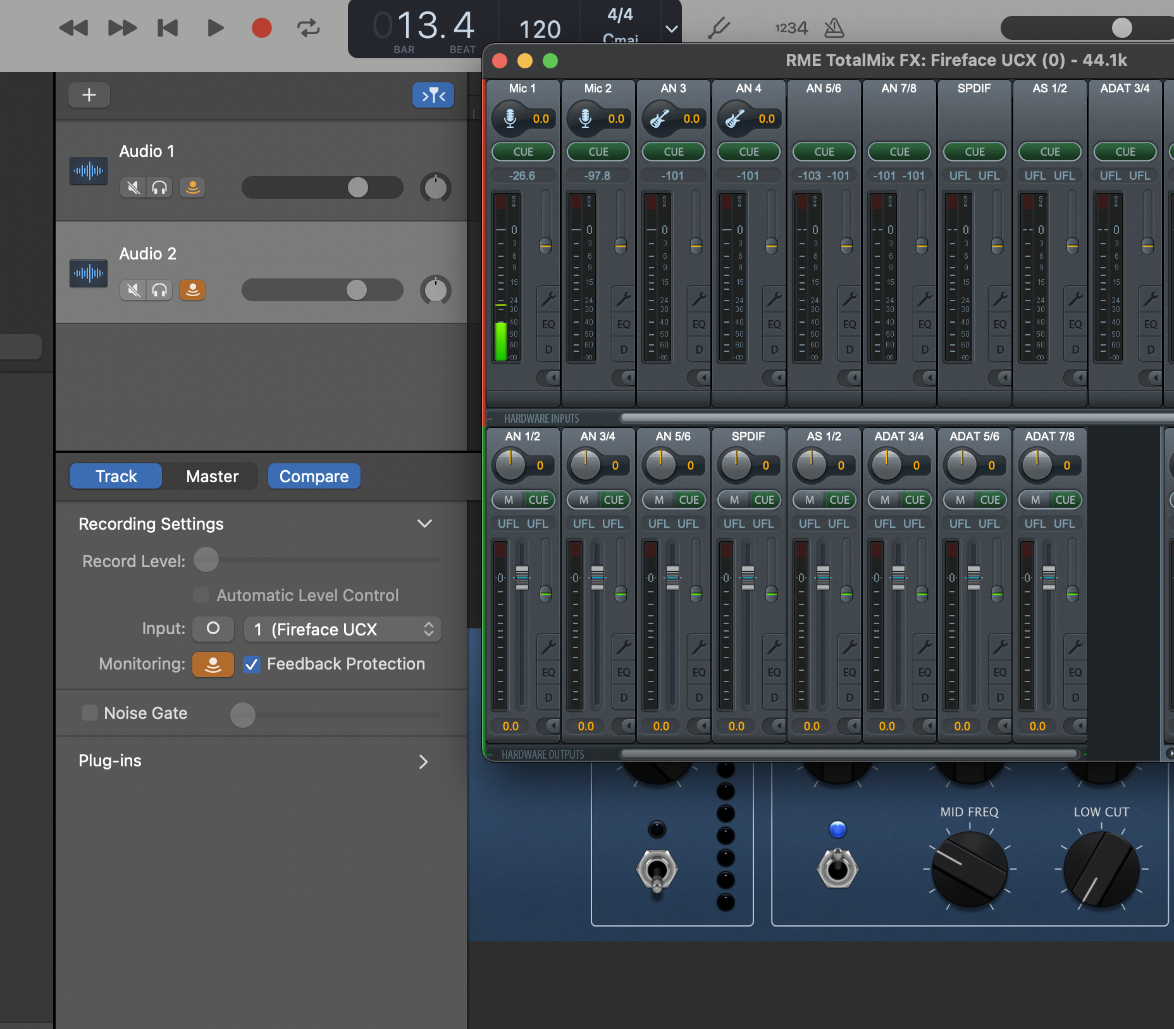Switch to the Master tab
1174x1029 pixels.
tap(212, 476)
